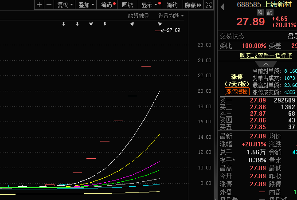Image resolution: width=297 pixels, height=200 pixels.
Task: Open the 设置均线 moving average settings
Action: click(171, 16)
